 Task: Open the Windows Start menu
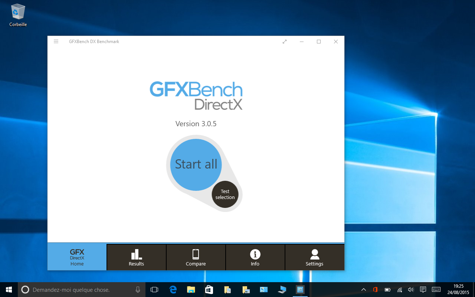pos(9,290)
